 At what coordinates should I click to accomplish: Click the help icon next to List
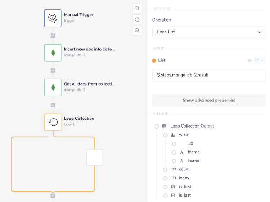click(249, 60)
